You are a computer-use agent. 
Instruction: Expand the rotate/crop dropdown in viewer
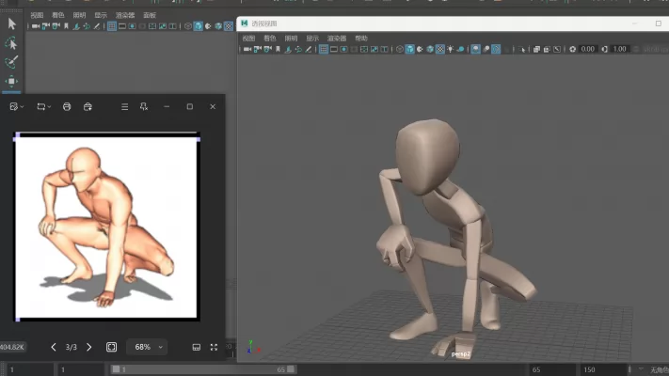pos(43,107)
